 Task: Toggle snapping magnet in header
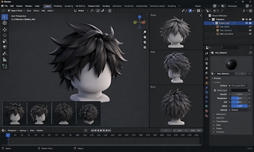coord(98,11)
